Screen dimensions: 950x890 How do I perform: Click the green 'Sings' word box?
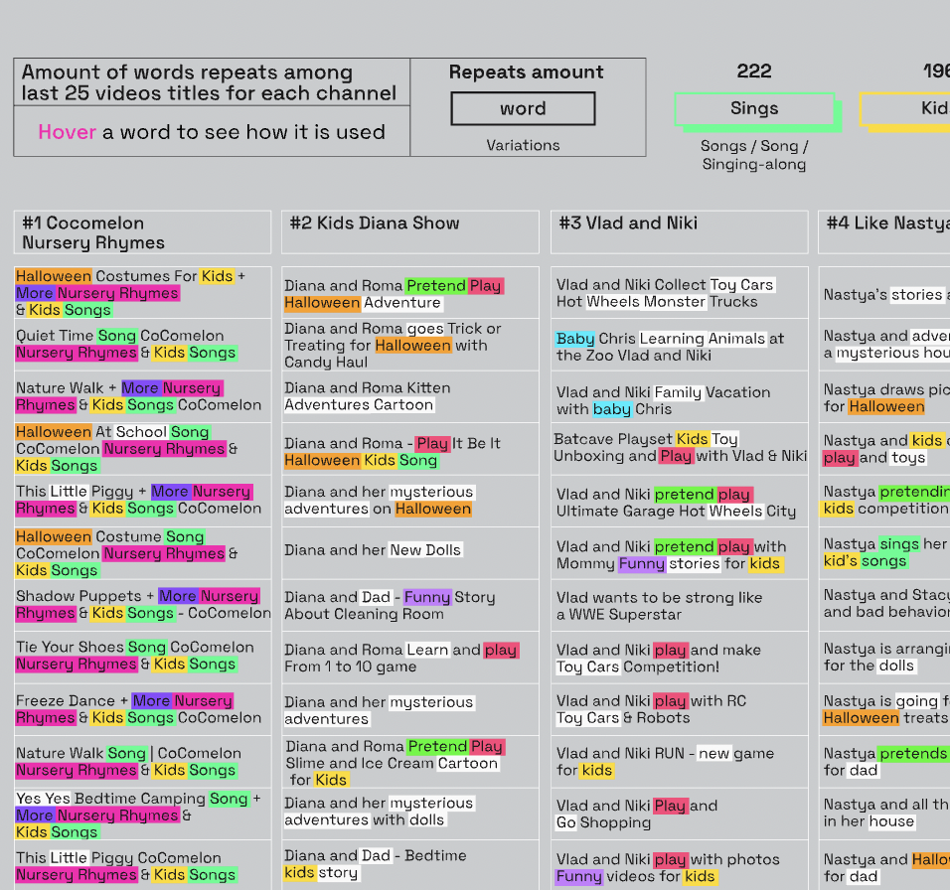click(754, 109)
